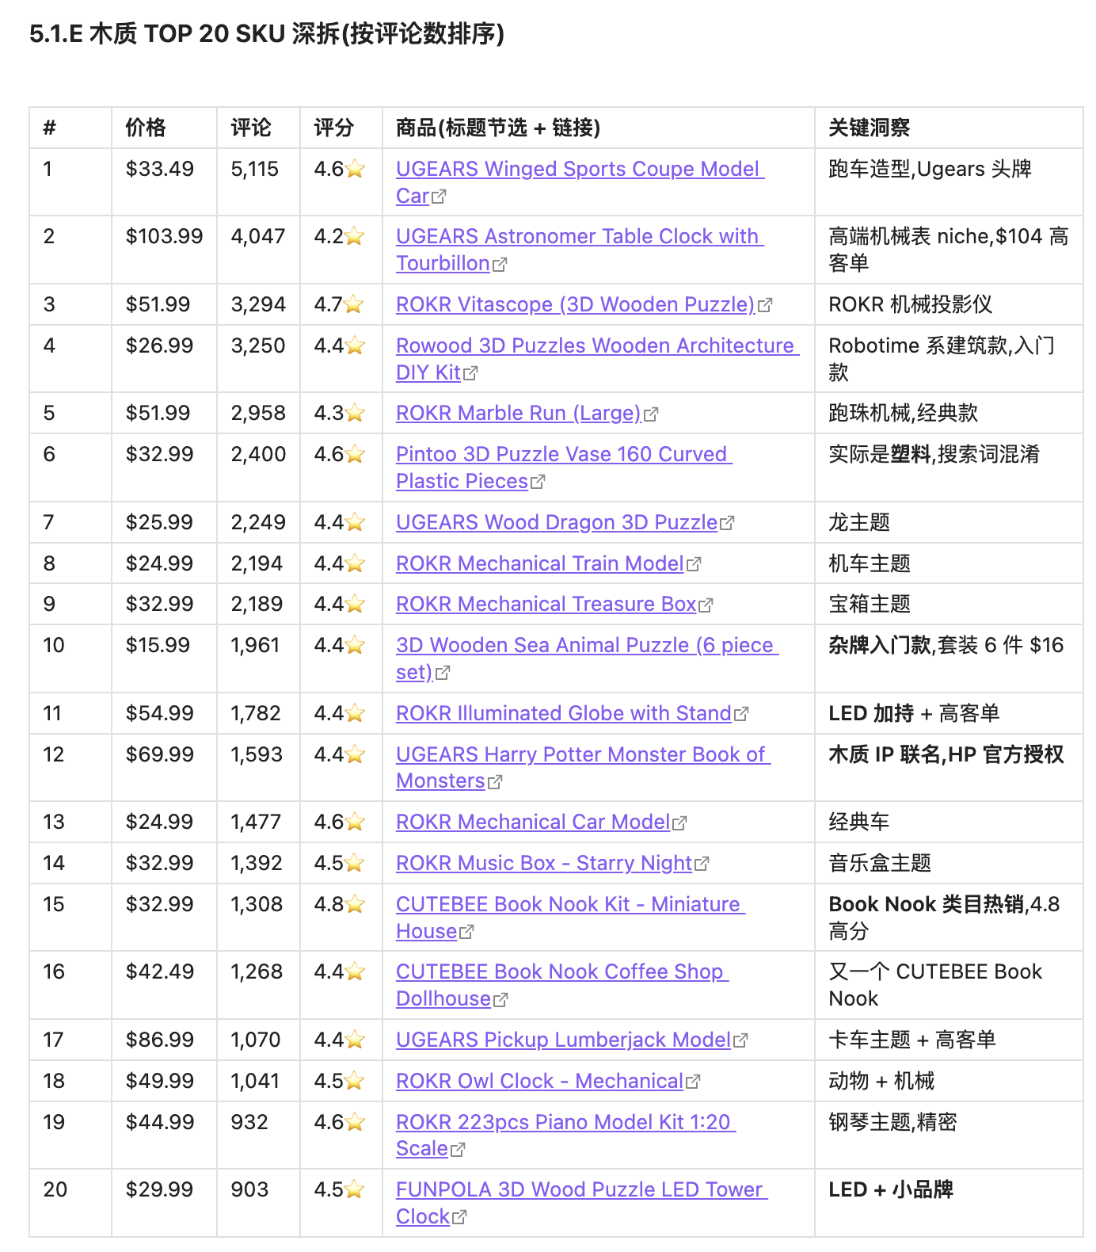The height and width of the screenshot is (1252, 1096).
Task: Click external-link icon after ROKR Mechanical Car Model
Action: (679, 823)
